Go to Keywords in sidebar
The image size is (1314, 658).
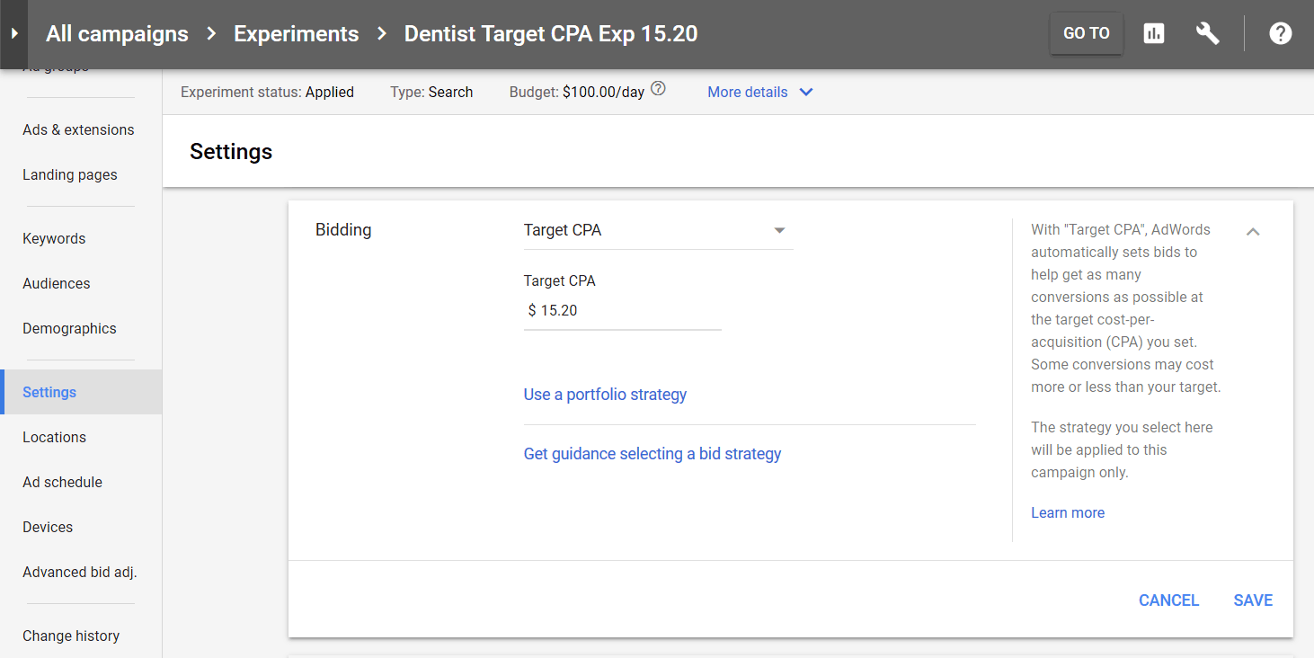(x=54, y=238)
